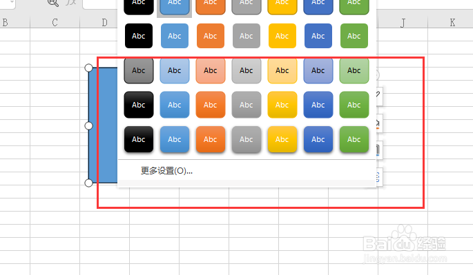The height and width of the screenshot is (275, 473).
Task: Click the blue rectangle shape on the sheet
Action: 103,125
